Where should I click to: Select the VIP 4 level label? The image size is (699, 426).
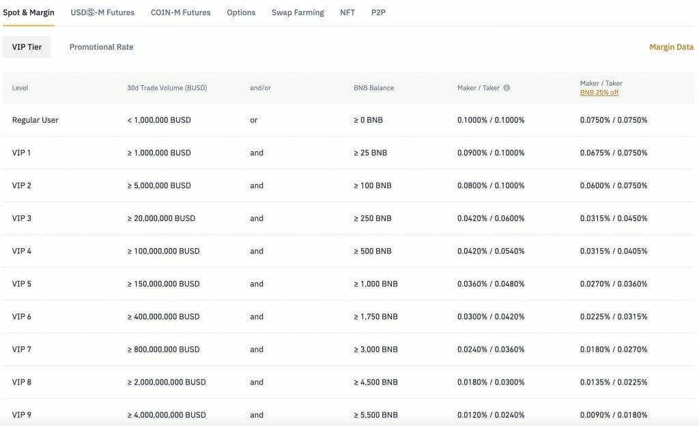coord(21,251)
